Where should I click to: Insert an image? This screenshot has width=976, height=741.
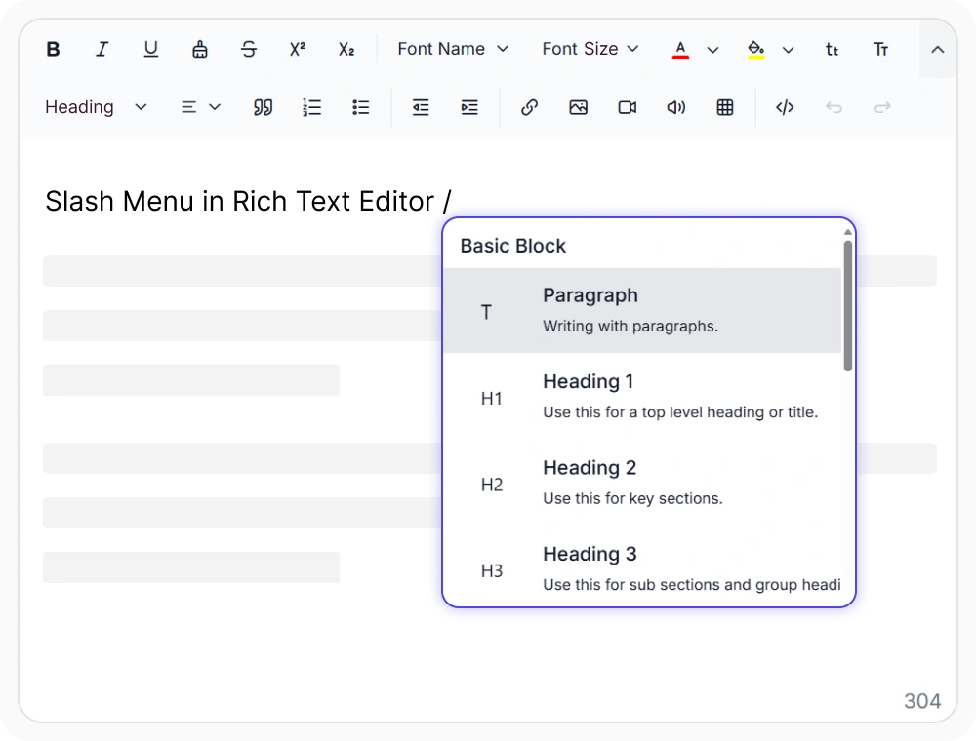[x=578, y=107]
